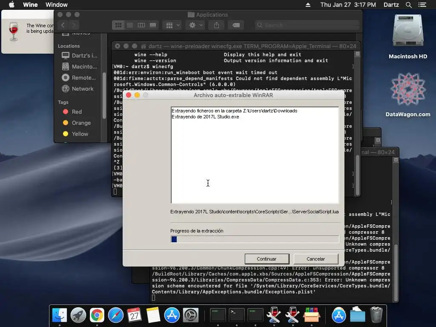Open the Window menu in the menu bar

[x=57, y=5]
